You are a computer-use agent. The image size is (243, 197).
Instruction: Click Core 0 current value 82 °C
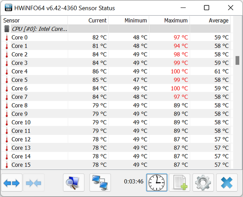99,37
